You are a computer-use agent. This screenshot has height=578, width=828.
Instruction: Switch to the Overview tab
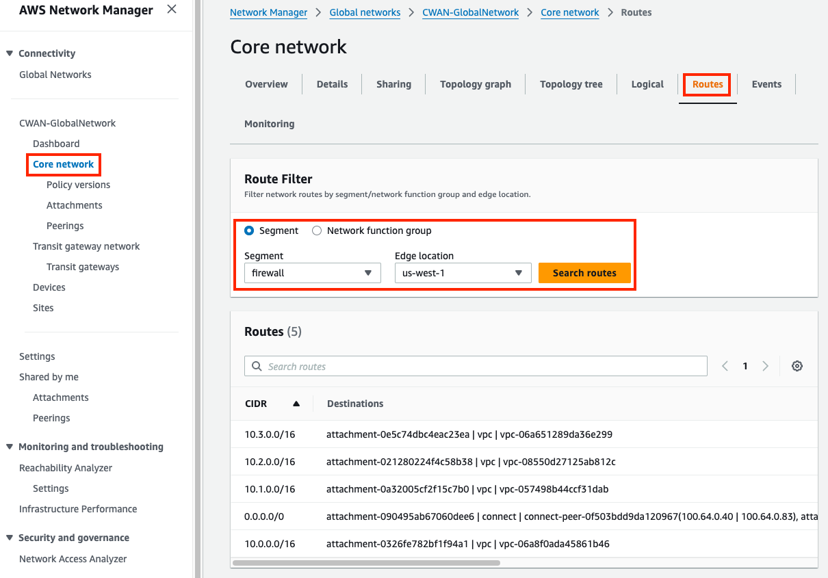coord(266,84)
